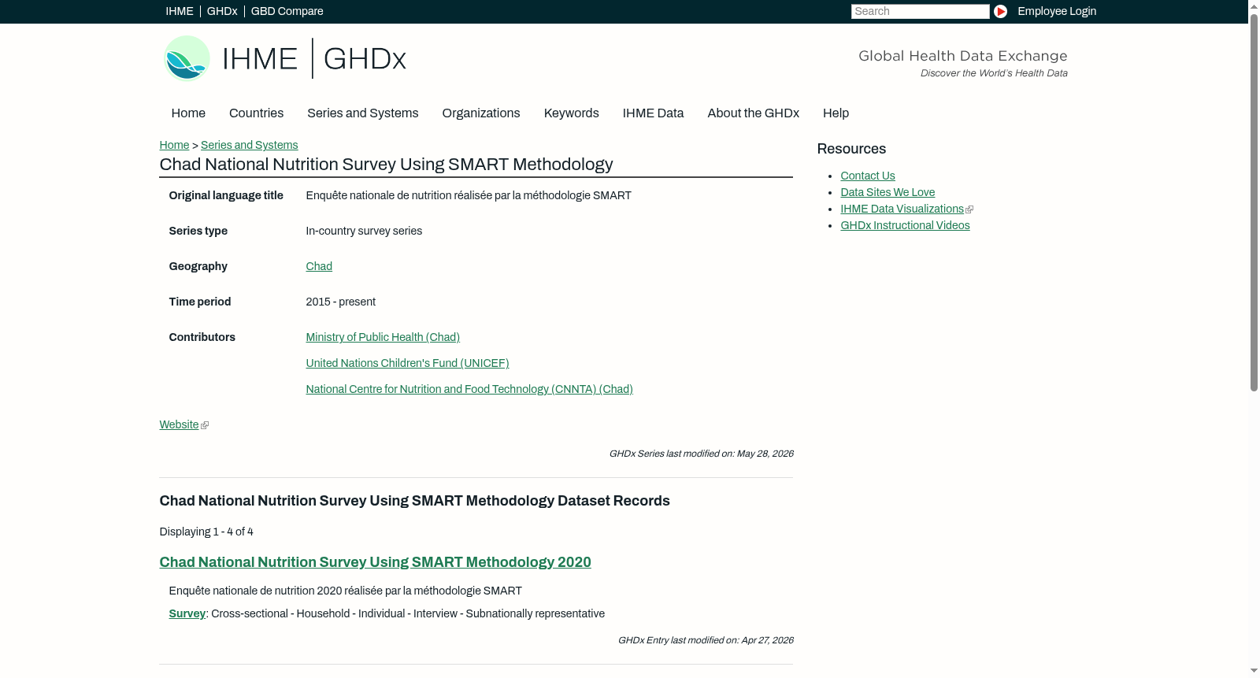Click the GHDx link in top bar
Image resolution: width=1260 pixels, height=678 pixels.
(x=222, y=11)
